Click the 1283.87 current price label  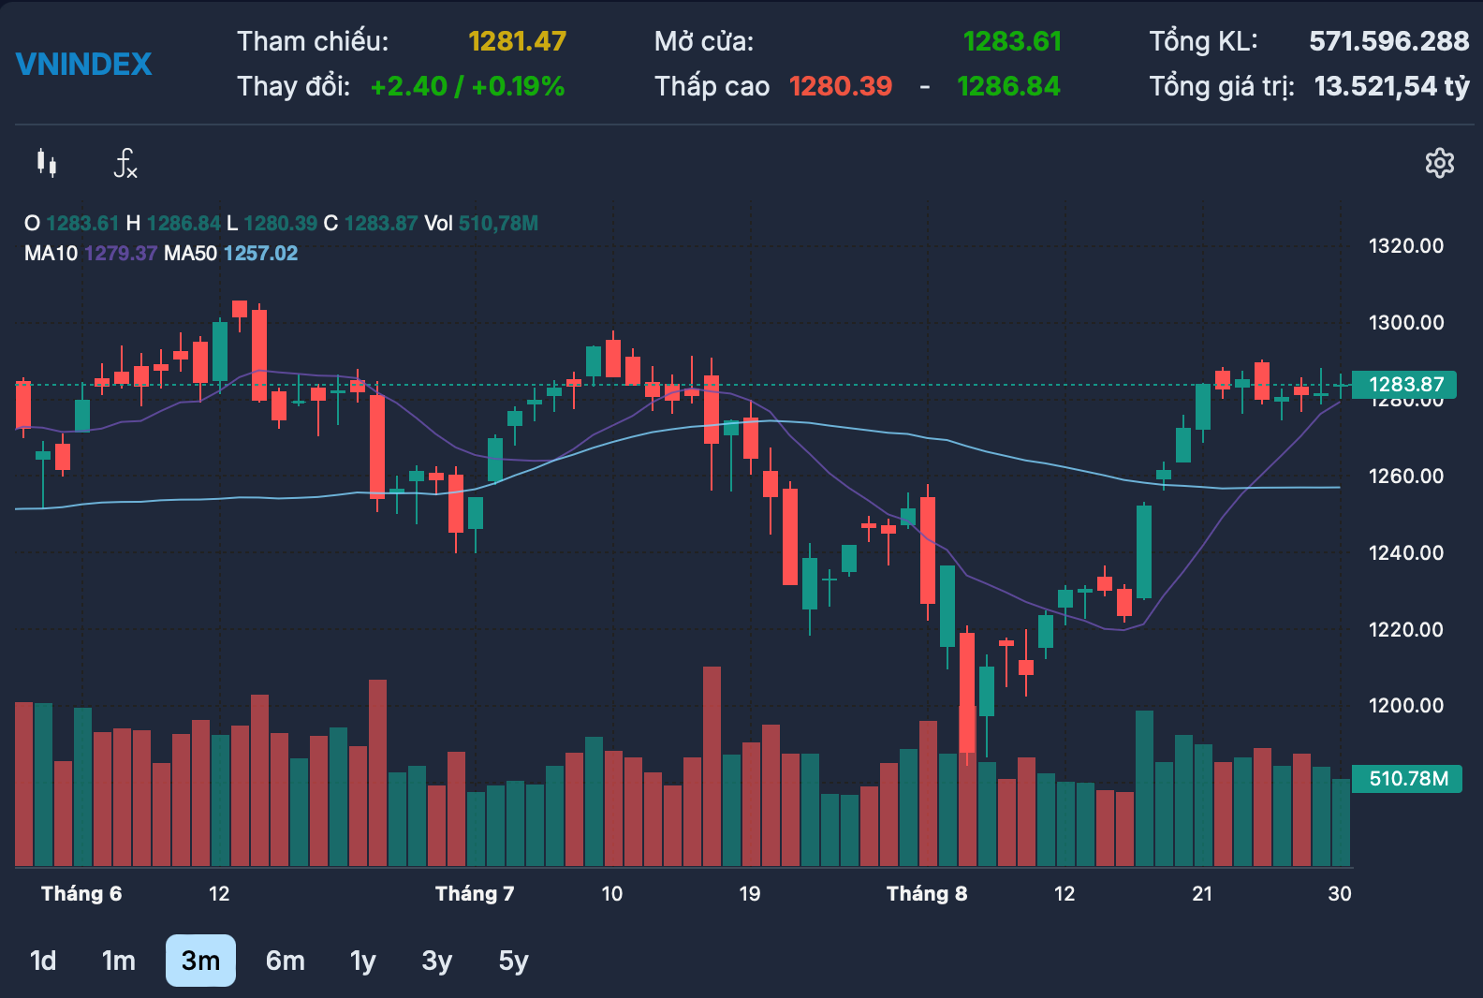[1404, 384]
